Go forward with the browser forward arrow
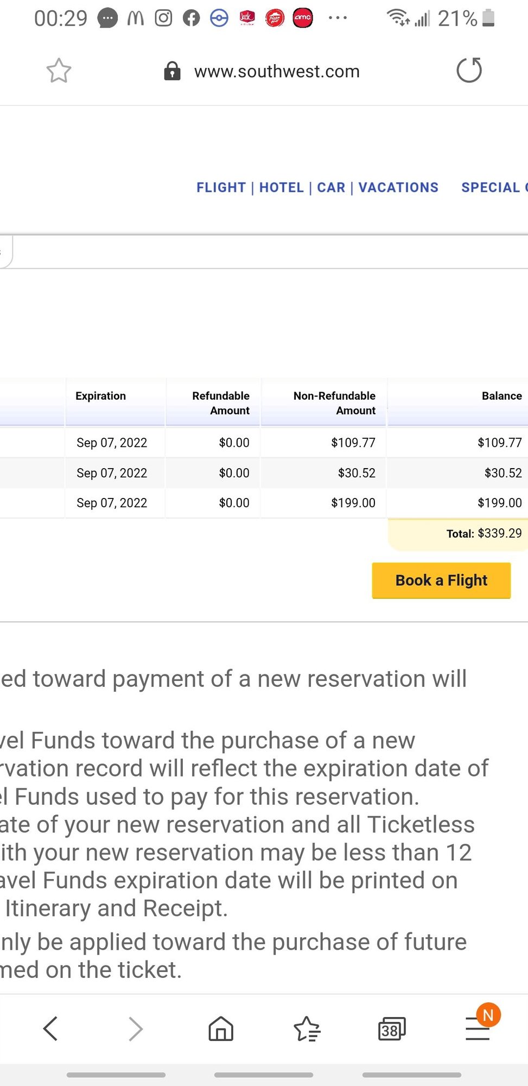The height and width of the screenshot is (1086, 528). (x=135, y=1028)
